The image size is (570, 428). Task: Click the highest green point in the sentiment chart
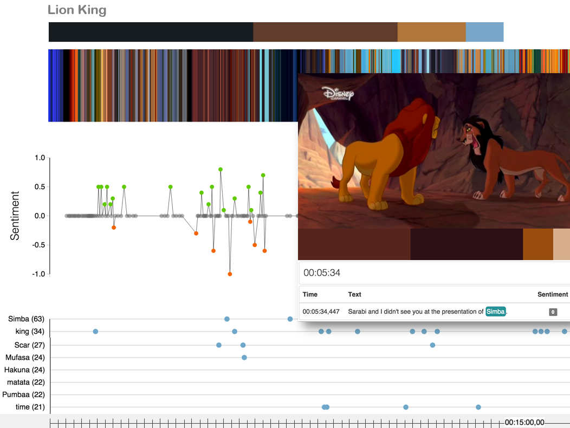pyautogui.click(x=221, y=170)
